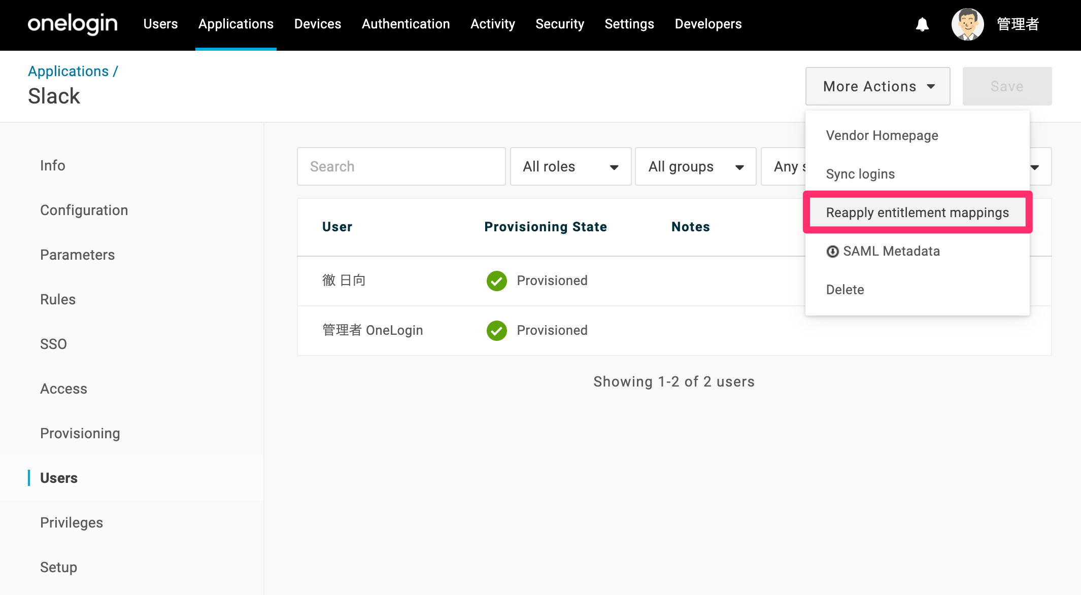1081x595 pixels.
Task: Open the Parameters sidebar tab
Action: 77,255
